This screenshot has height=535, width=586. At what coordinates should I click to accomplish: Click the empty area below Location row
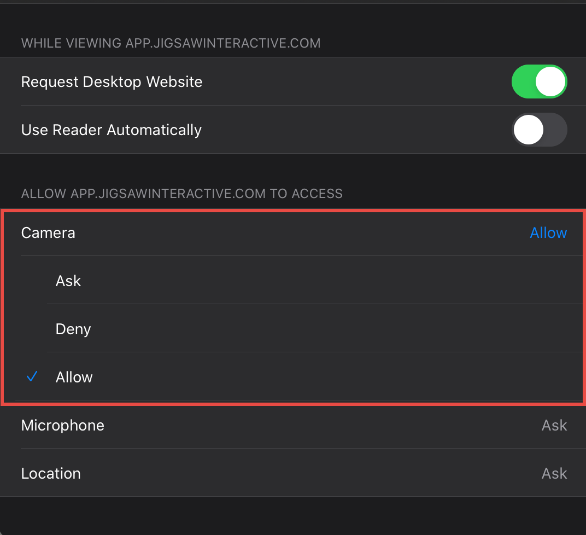(293, 515)
